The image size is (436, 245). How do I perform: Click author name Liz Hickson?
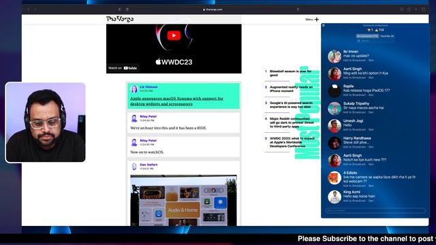coord(149,87)
